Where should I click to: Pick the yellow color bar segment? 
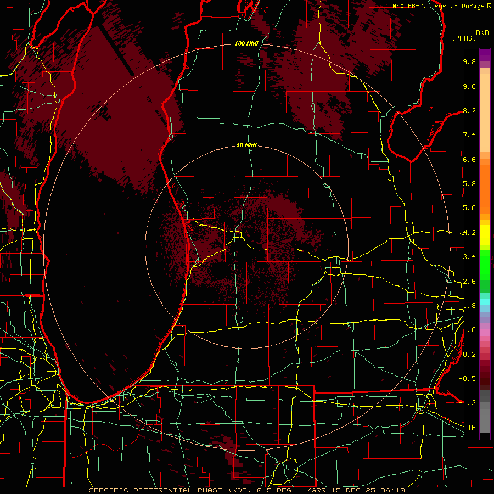click(485, 235)
